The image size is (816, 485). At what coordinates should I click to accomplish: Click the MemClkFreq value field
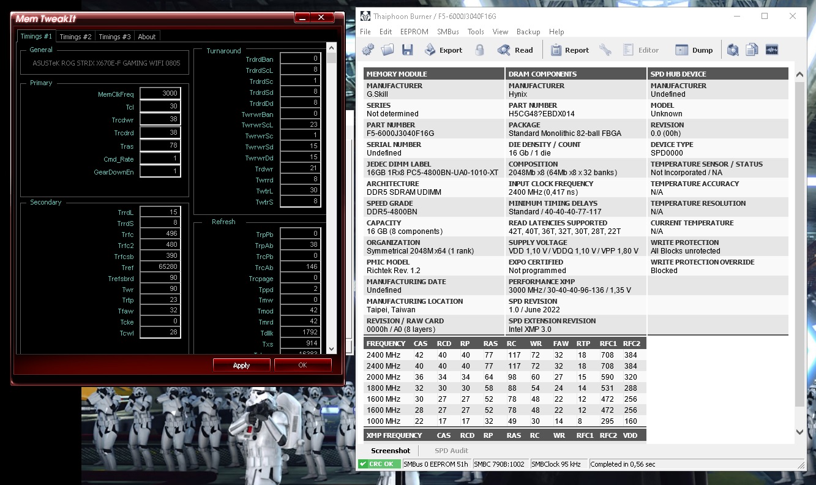click(x=160, y=94)
